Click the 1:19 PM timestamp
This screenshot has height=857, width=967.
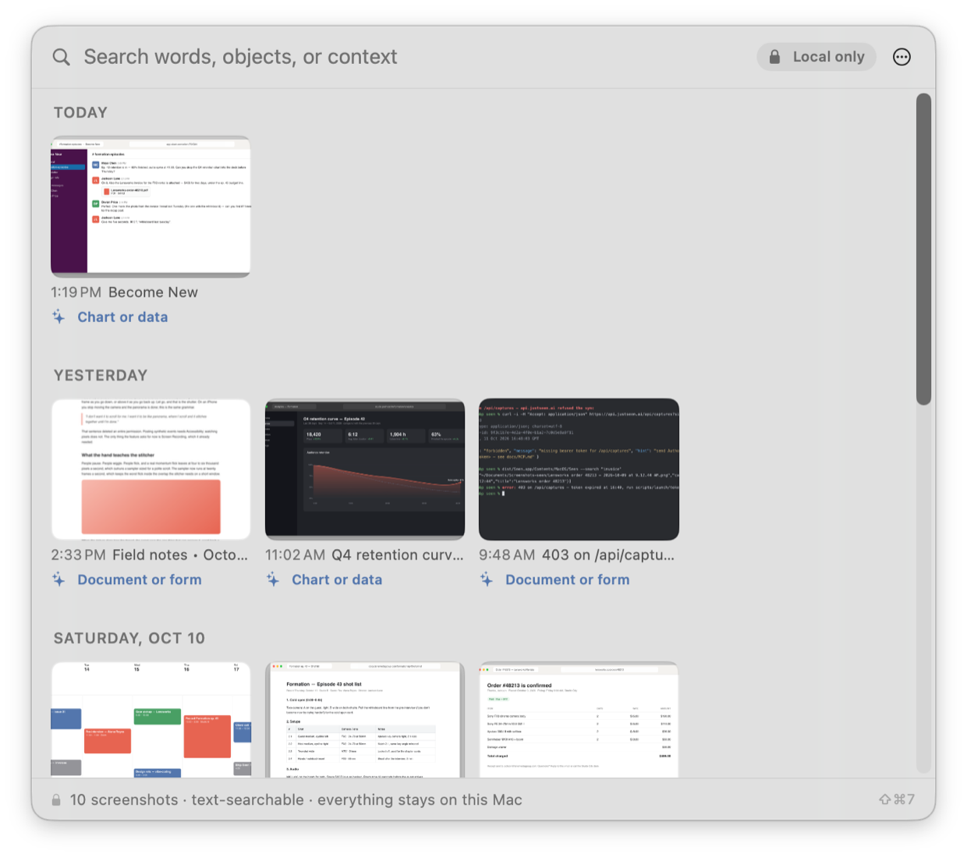click(x=76, y=292)
